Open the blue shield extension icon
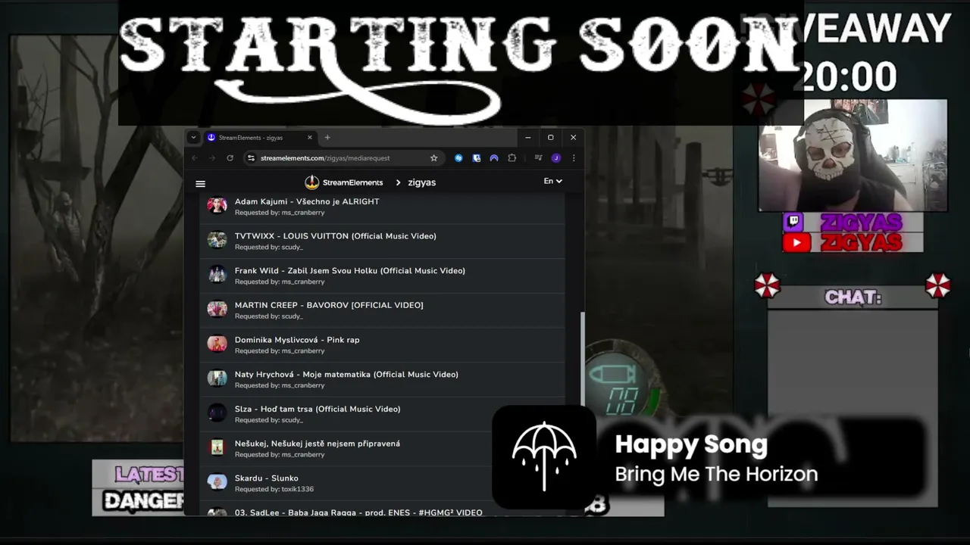The width and height of the screenshot is (970, 545). pyautogui.click(x=477, y=158)
